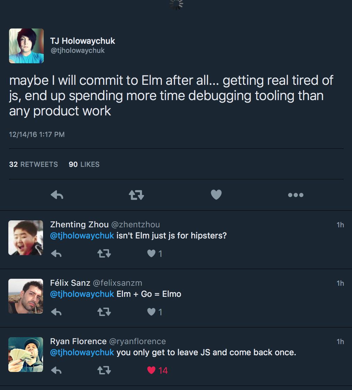Open more options for main tweet
This screenshot has height=390, width=352.
(x=295, y=195)
